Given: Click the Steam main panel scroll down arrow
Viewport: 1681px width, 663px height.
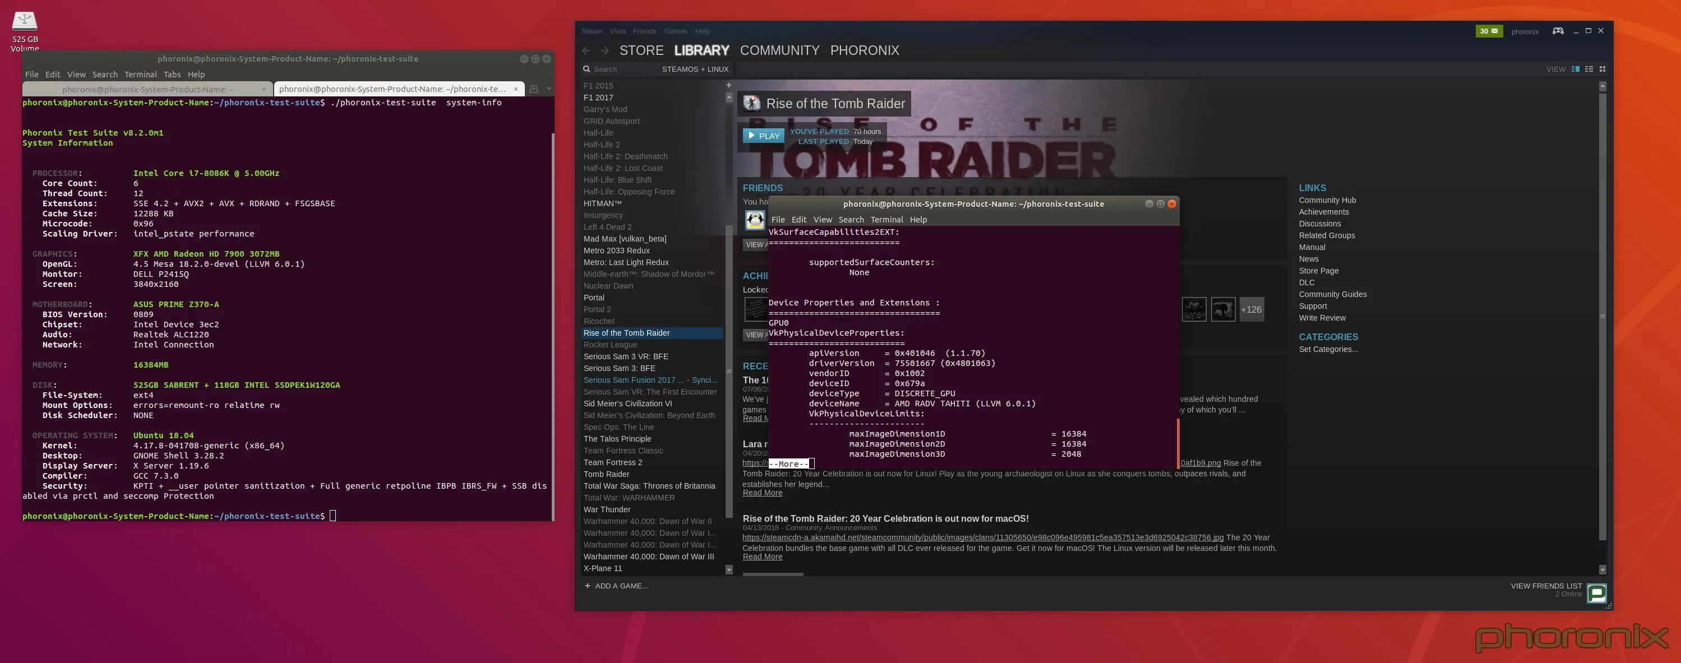Looking at the screenshot, I should pyautogui.click(x=1602, y=569).
